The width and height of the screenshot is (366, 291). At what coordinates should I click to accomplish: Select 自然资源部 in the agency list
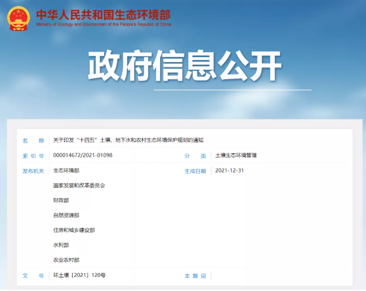pyautogui.click(x=66, y=215)
